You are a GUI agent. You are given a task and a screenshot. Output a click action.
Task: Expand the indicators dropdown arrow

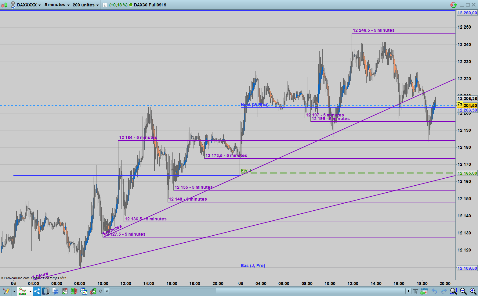tap(30, 291)
